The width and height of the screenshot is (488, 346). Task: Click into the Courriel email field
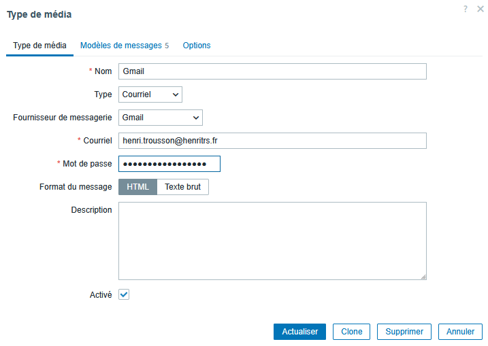click(x=272, y=141)
